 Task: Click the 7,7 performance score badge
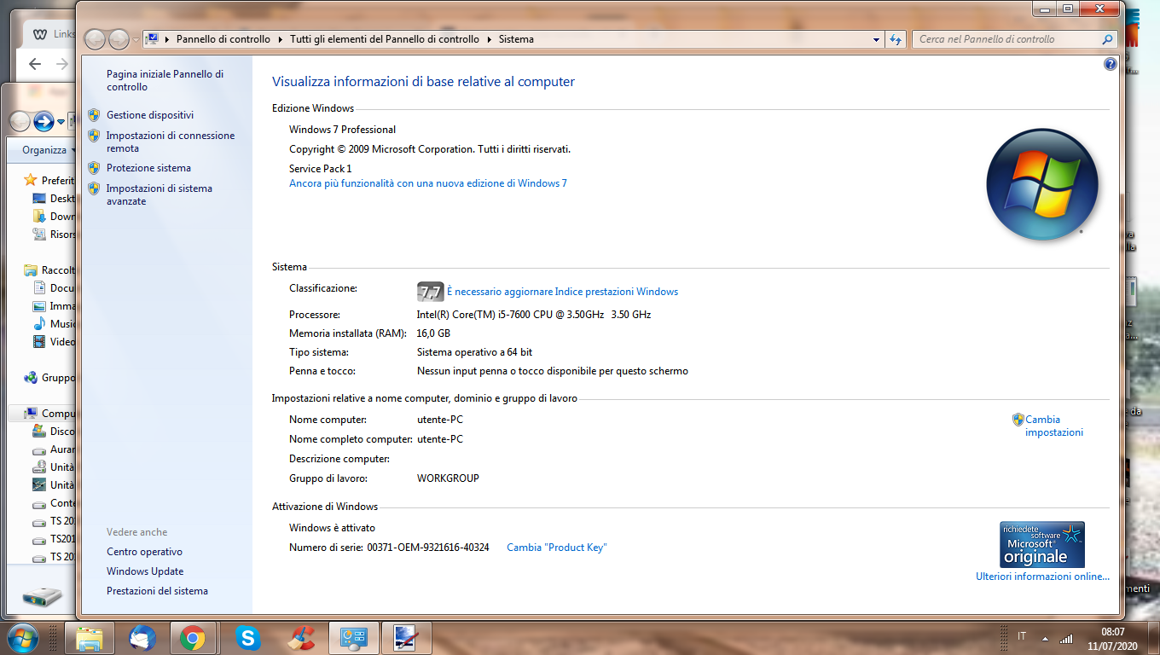click(x=431, y=292)
